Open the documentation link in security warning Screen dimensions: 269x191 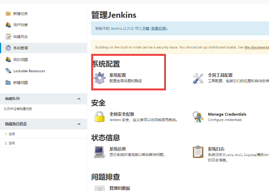tap(257, 47)
